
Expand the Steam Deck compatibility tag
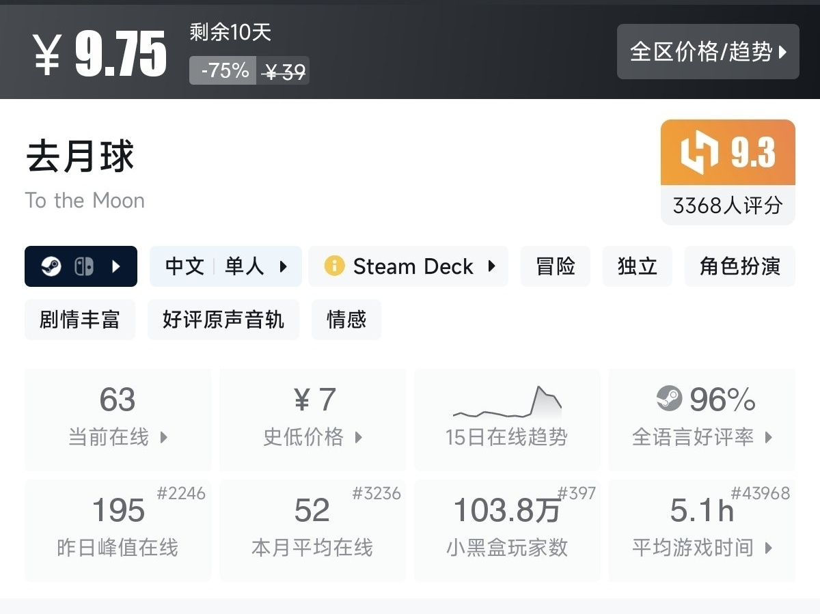[x=409, y=266]
